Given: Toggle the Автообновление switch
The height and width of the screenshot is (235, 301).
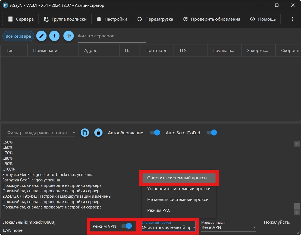Looking at the screenshot, I should tap(155, 133).
